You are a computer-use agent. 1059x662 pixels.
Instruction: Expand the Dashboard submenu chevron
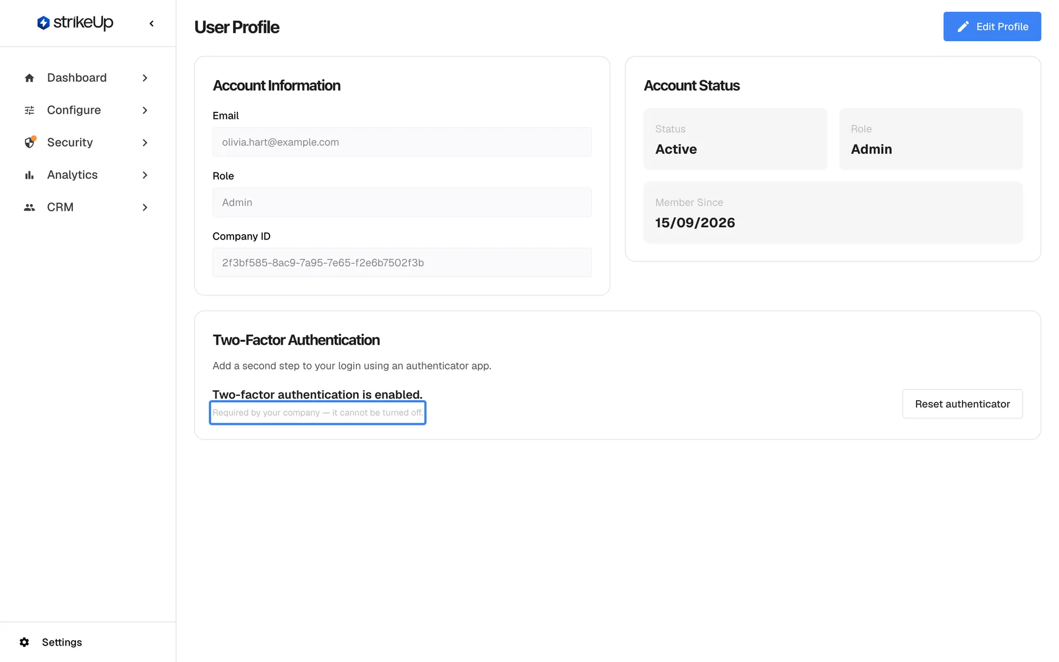[x=145, y=78]
